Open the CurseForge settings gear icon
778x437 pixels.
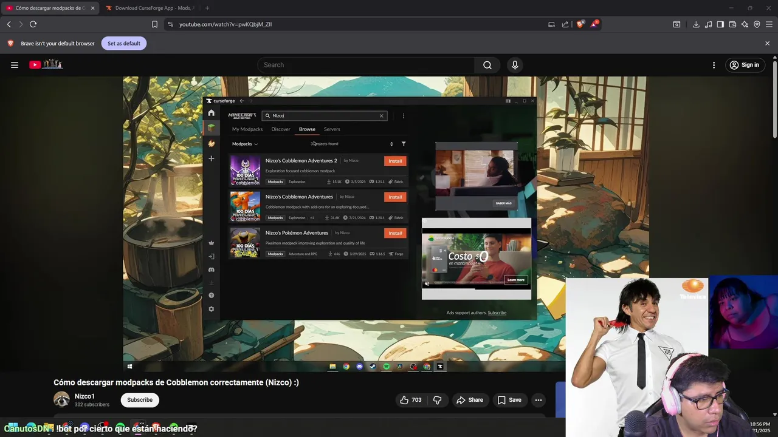pos(211,309)
